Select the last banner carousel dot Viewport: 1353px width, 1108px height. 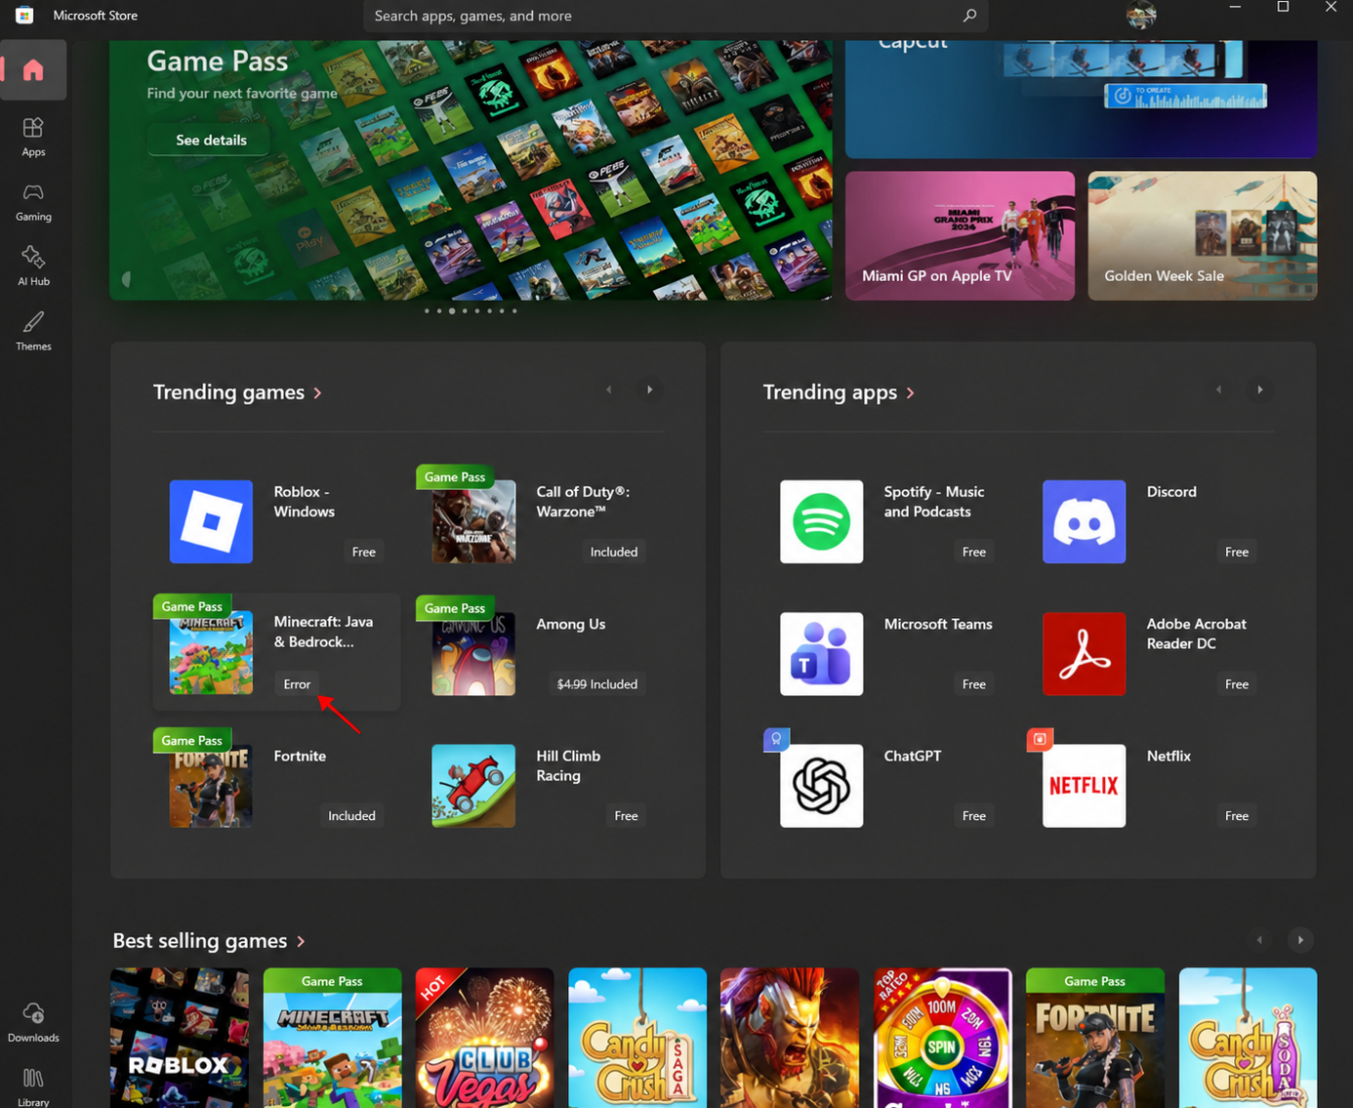[x=514, y=310]
